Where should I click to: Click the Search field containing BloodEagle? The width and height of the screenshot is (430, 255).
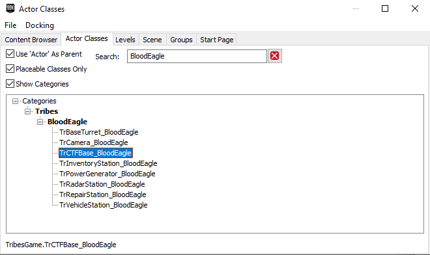(x=197, y=56)
